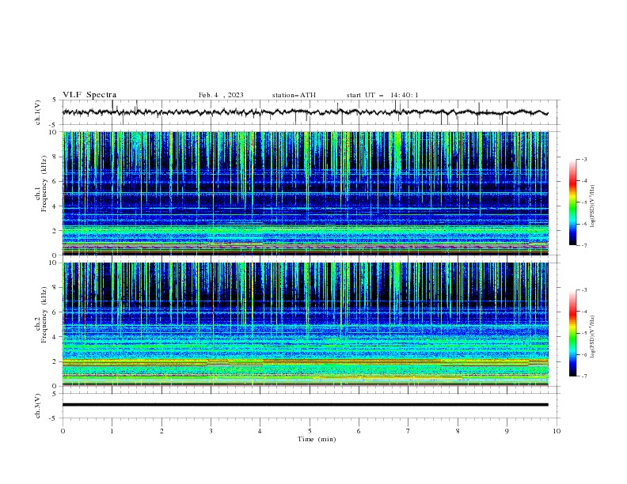Click time axis tick label "9"
The image size is (627, 484).
507,431
